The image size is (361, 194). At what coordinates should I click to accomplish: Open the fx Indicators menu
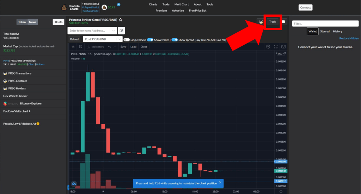pos(95,47)
